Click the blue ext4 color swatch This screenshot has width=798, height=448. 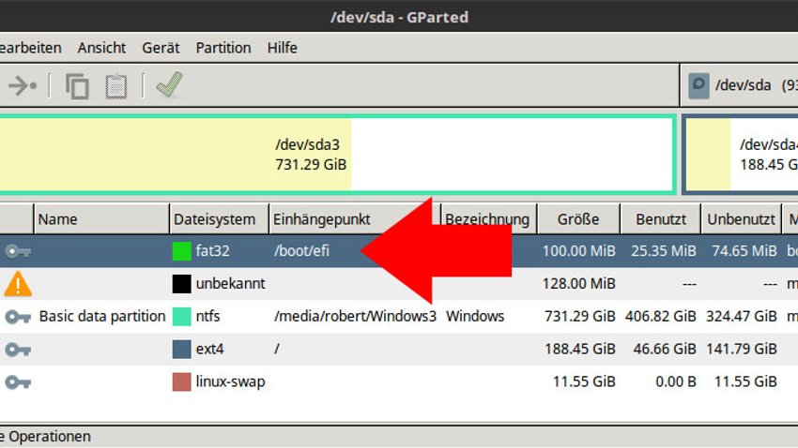(182, 350)
